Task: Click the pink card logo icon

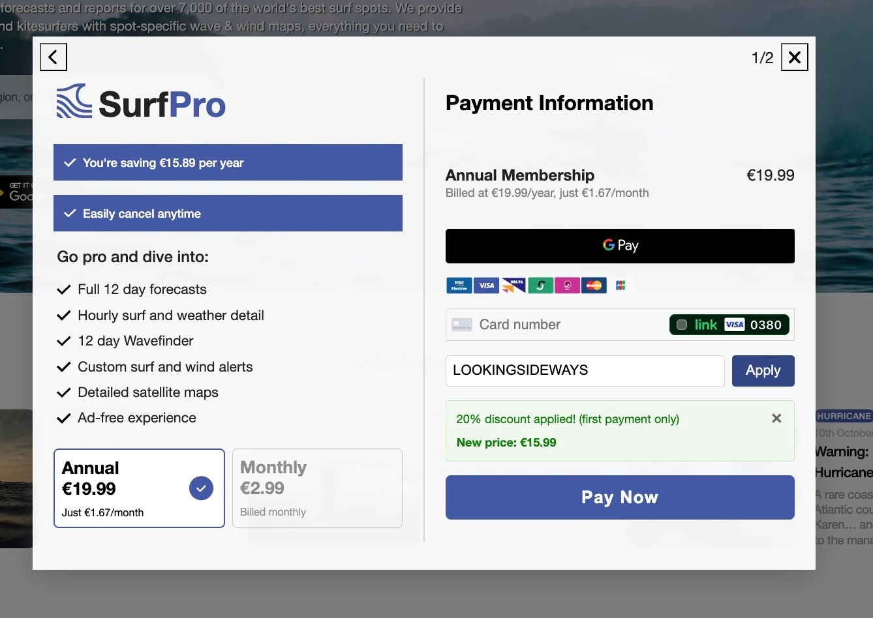Action: tap(567, 285)
